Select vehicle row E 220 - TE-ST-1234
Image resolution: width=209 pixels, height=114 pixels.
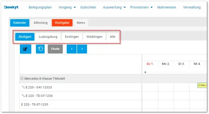[x=80, y=96]
